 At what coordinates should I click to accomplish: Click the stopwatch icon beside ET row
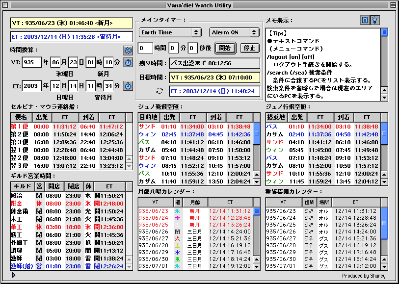point(128,86)
